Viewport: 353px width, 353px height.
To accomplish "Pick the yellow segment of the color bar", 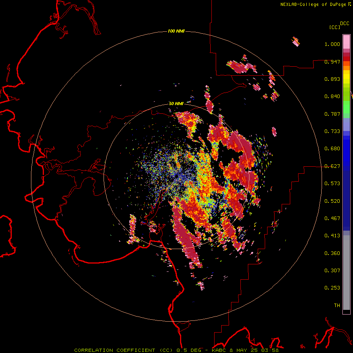I will [x=346, y=77].
